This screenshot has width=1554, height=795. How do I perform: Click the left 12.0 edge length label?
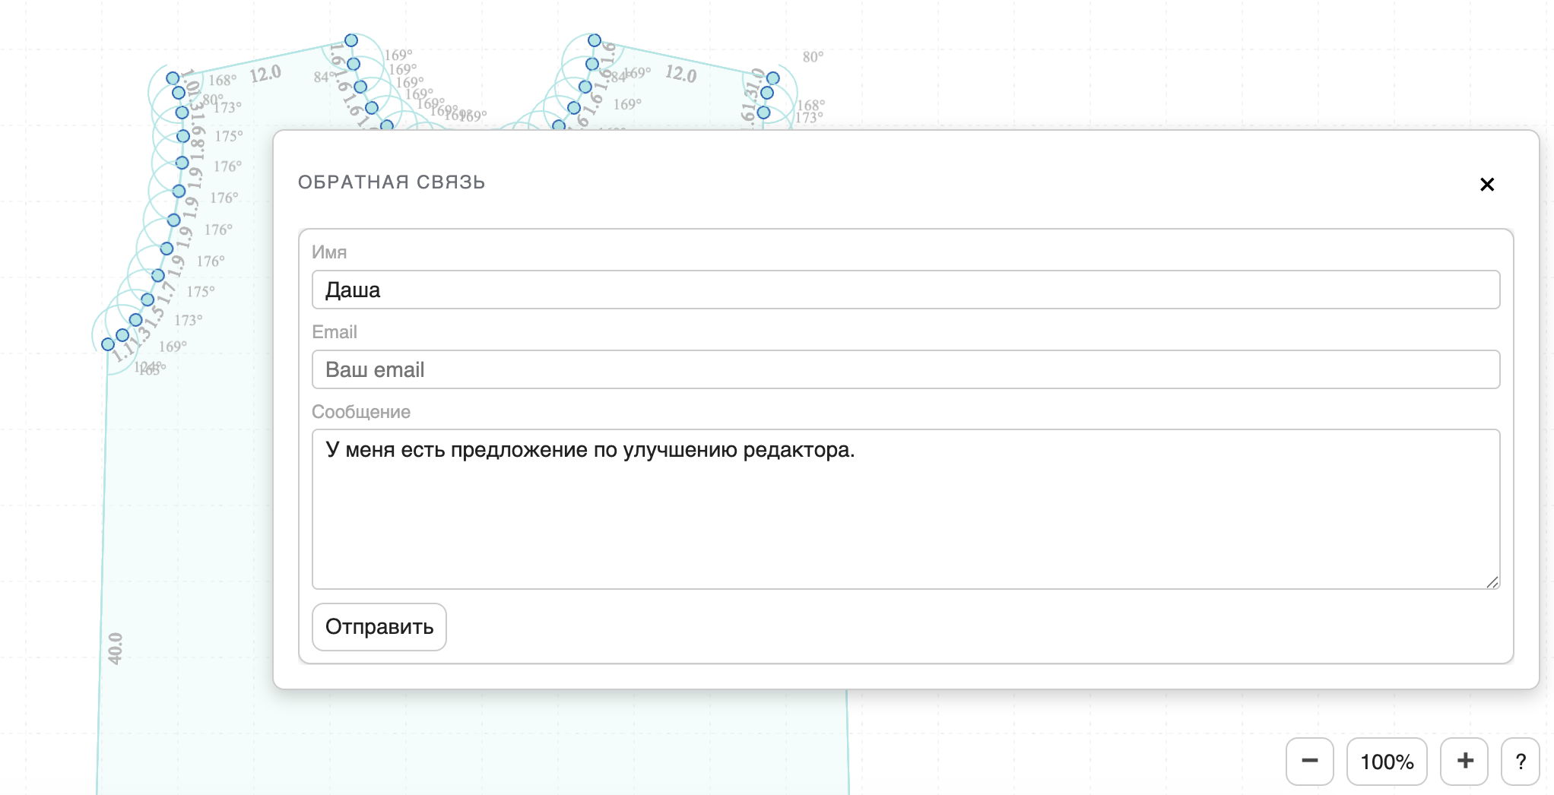(x=265, y=74)
